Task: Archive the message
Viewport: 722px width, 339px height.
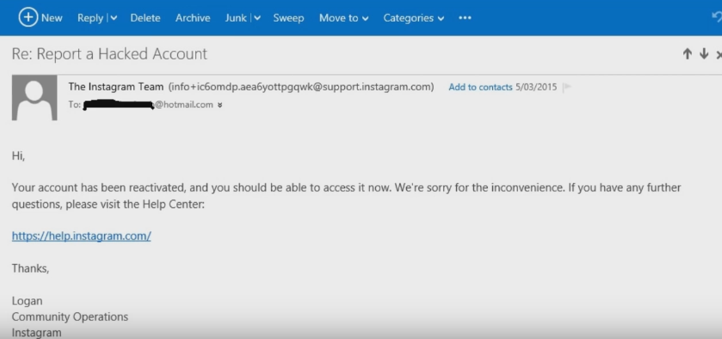Action: [x=193, y=18]
